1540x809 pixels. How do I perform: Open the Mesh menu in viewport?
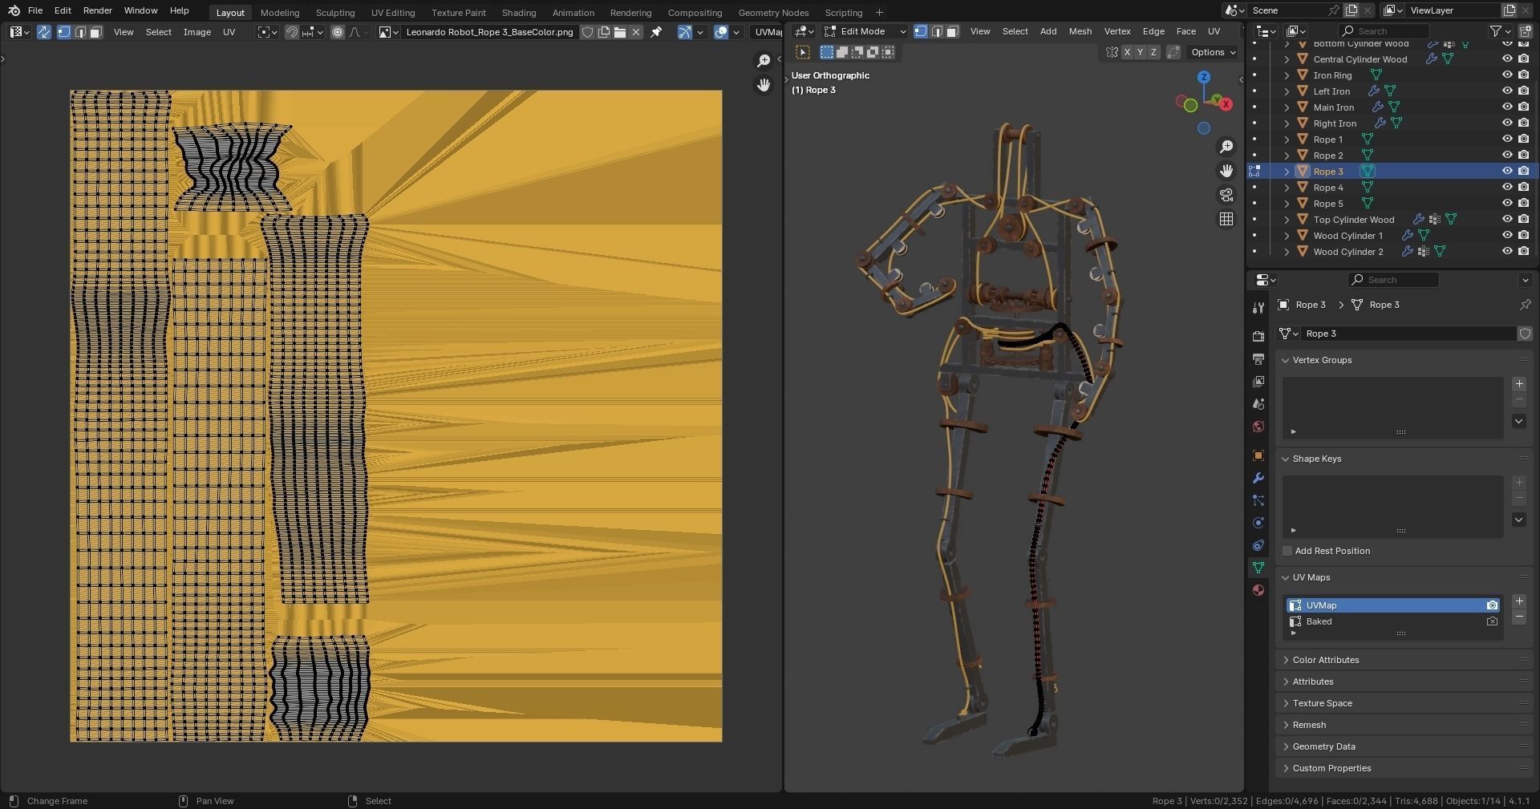[x=1080, y=31]
